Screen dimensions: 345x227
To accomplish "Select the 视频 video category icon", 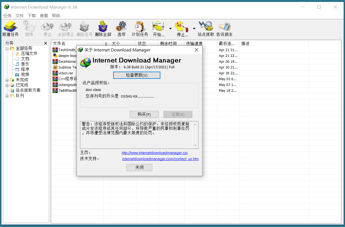I will click(x=17, y=75).
